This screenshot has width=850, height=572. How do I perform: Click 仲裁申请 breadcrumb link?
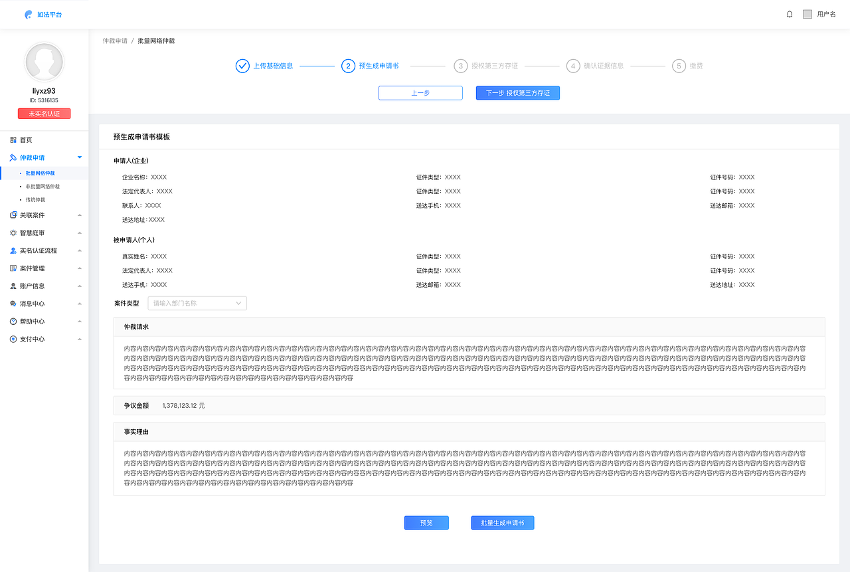(115, 41)
